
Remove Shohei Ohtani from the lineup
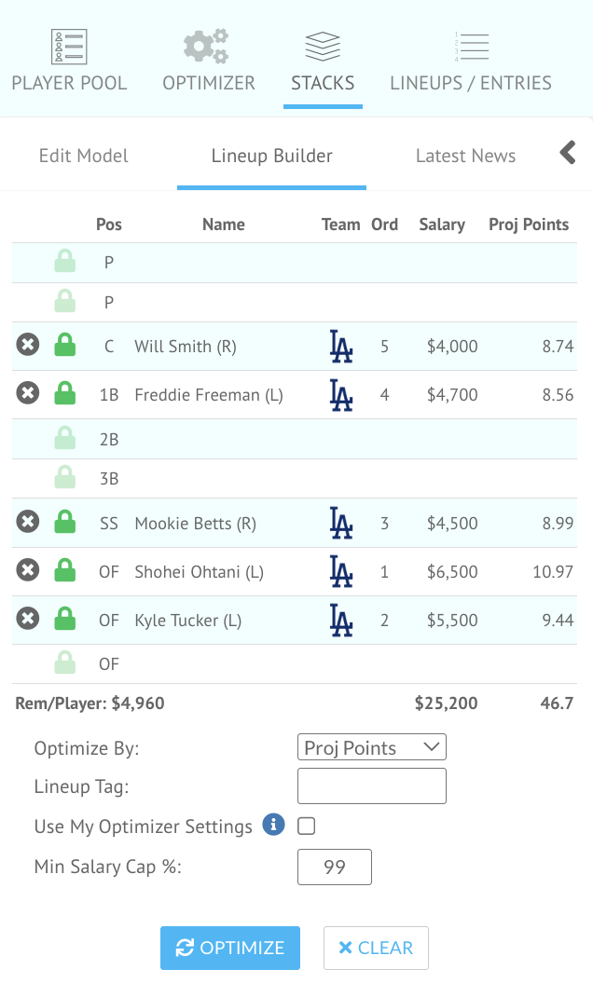[28, 571]
